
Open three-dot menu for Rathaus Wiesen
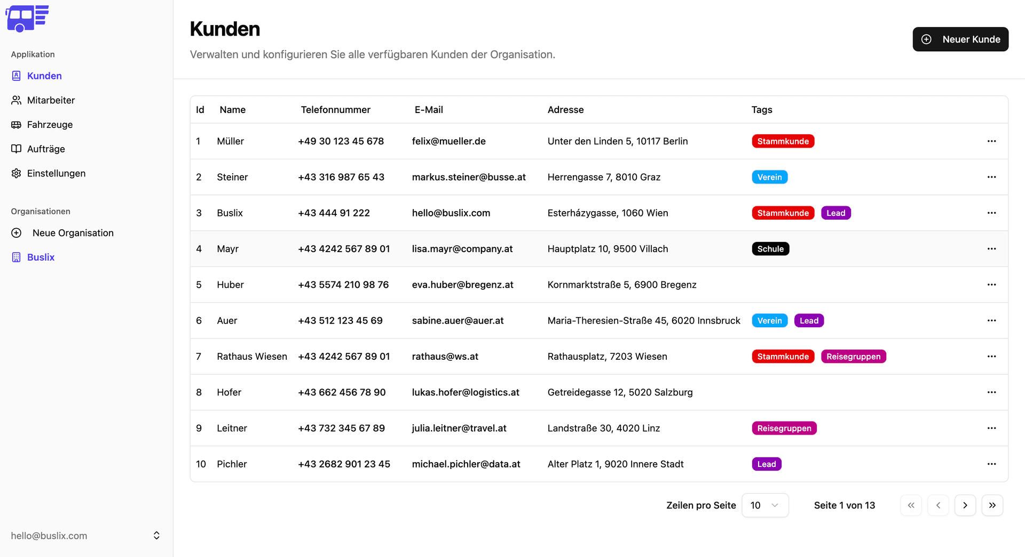point(991,357)
